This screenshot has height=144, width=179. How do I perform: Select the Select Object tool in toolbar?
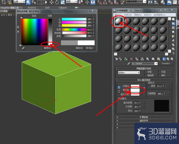click(28, 2)
